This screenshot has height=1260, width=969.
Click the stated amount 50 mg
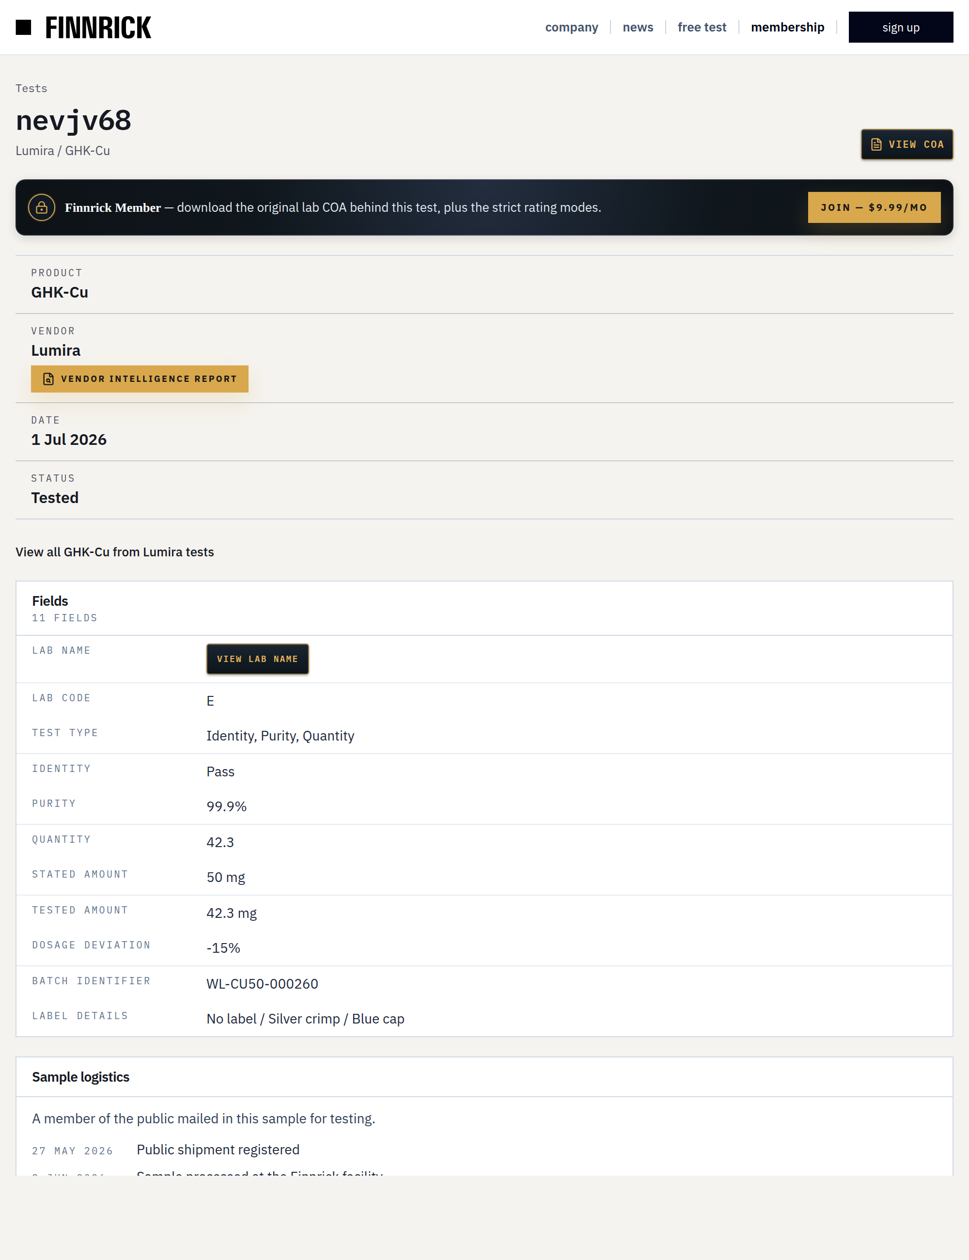click(x=225, y=878)
